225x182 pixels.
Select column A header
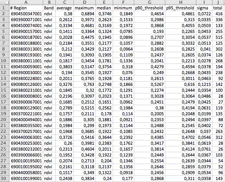click(26, 2)
